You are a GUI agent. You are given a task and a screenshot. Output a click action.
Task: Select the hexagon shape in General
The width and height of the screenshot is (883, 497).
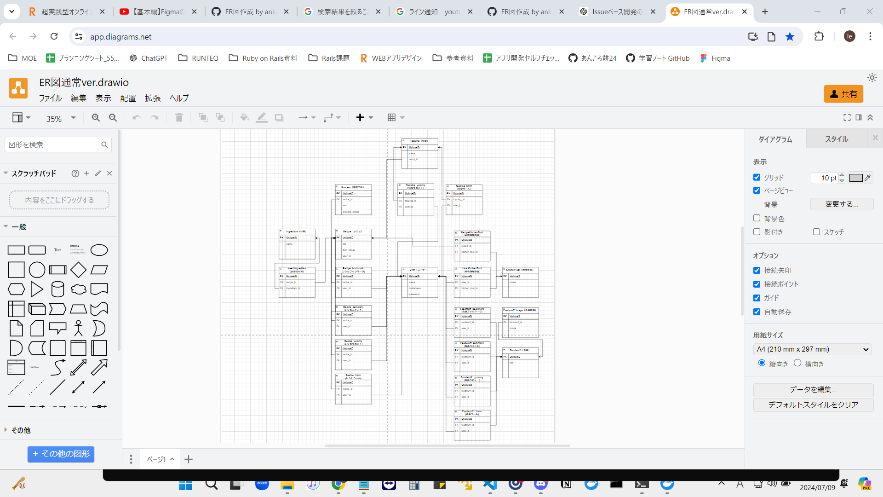tap(16, 289)
